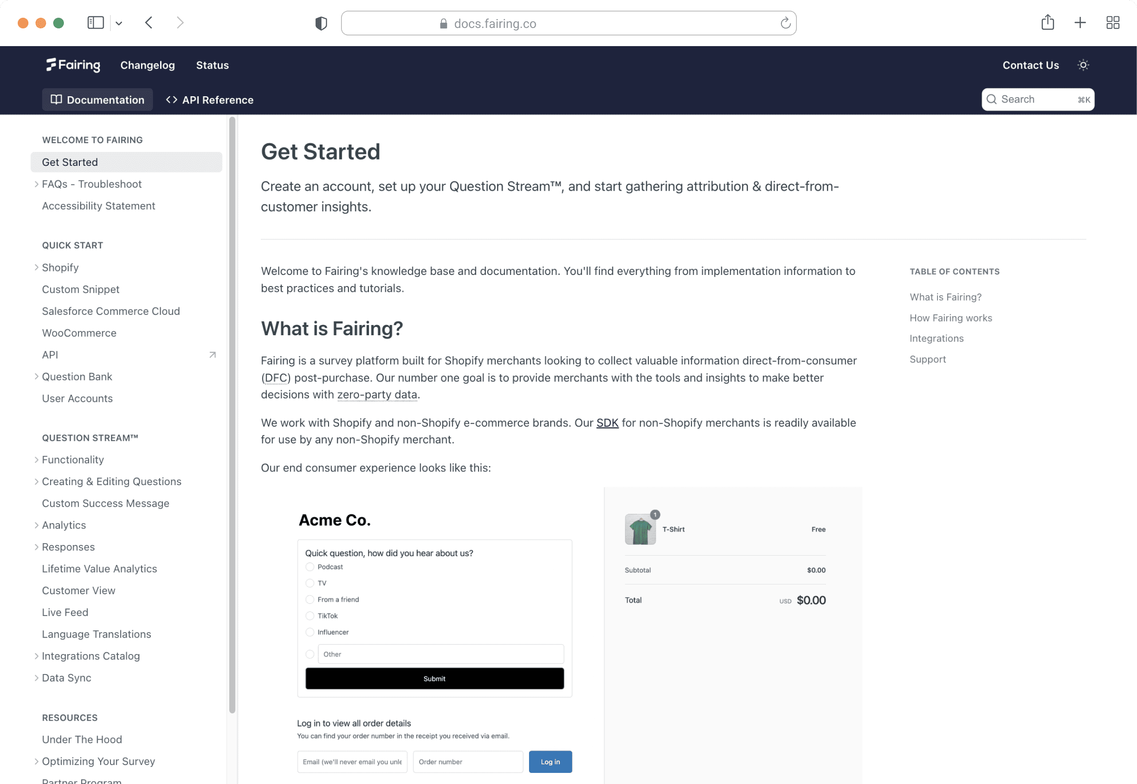The image size is (1137, 784).
Task: Show tab overview grid icon
Action: pyautogui.click(x=1113, y=23)
